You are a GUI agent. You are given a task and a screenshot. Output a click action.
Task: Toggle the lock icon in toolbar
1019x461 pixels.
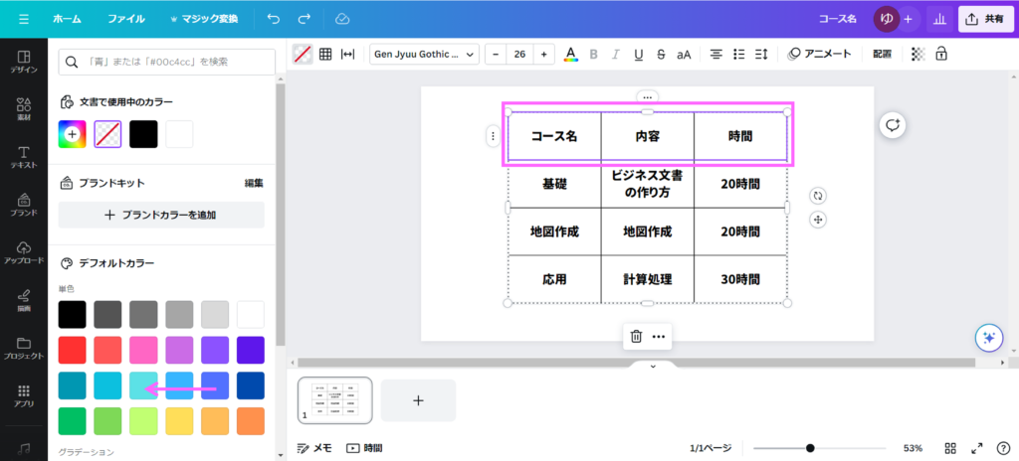[x=941, y=55]
